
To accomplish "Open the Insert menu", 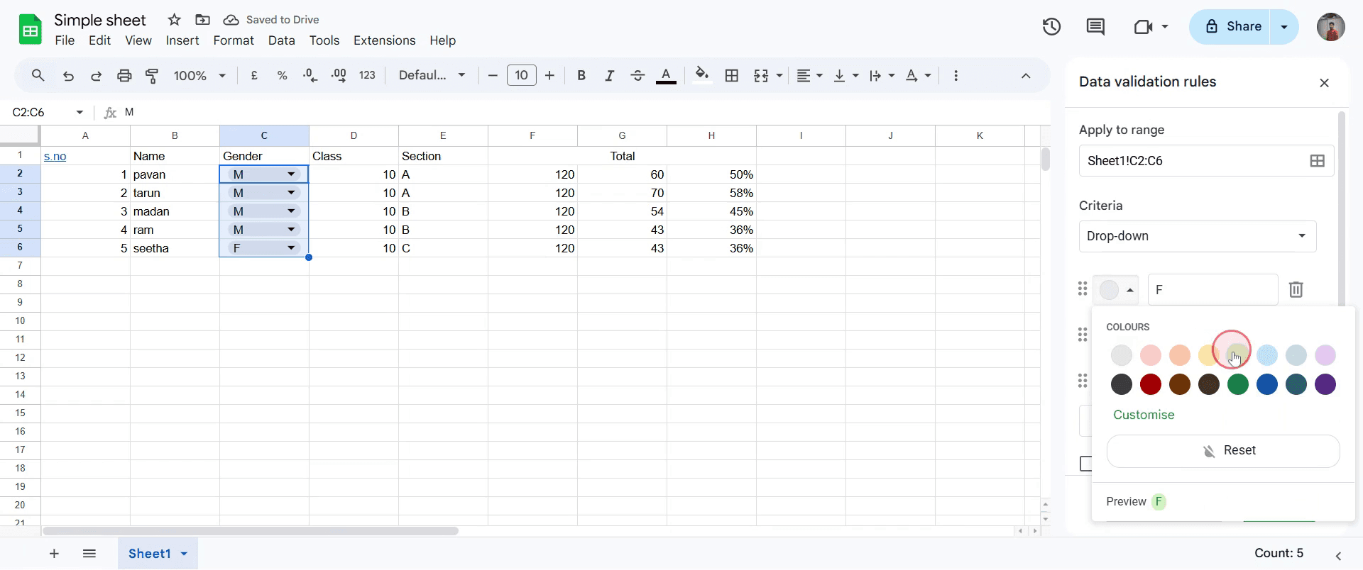I will coord(182,40).
